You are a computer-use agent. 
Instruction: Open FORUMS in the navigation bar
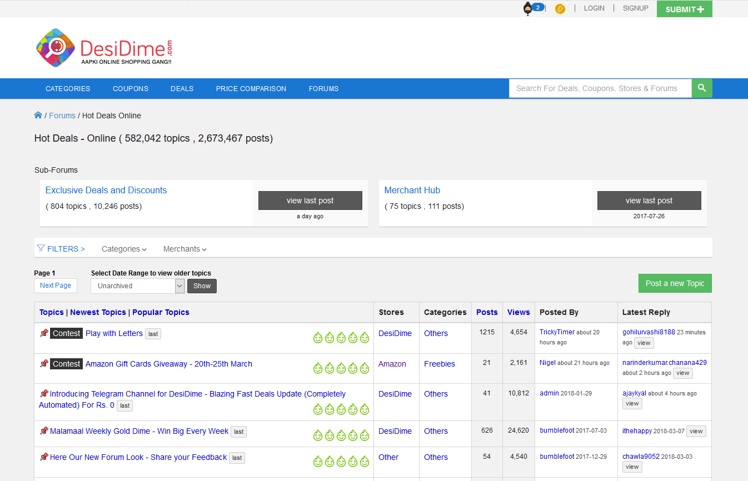323,88
